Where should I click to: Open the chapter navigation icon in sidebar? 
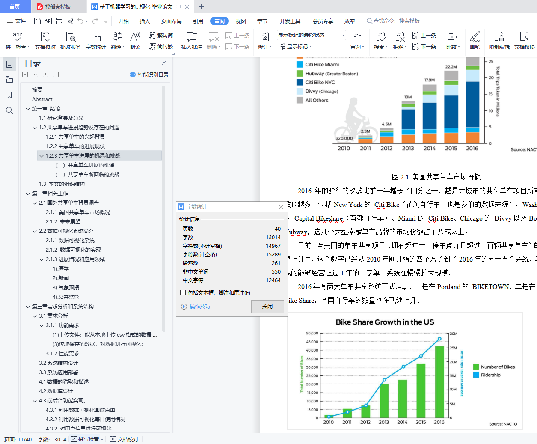point(9,80)
